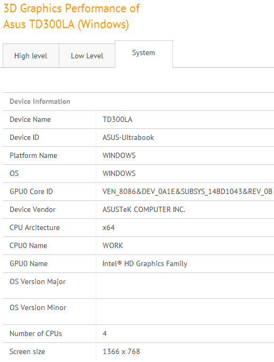Viewport: 274px width, 362px height.
Task: Select Intel HD Graphics Family text
Action: (x=145, y=263)
